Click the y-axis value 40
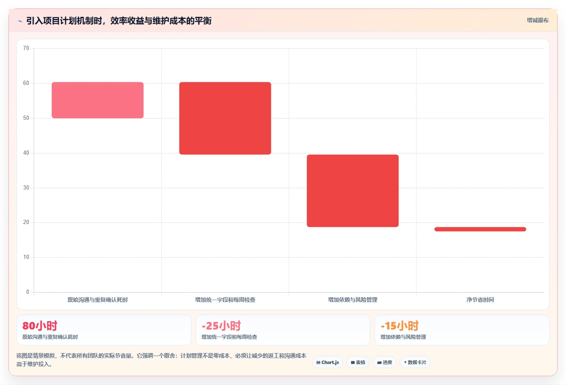 (x=26, y=153)
